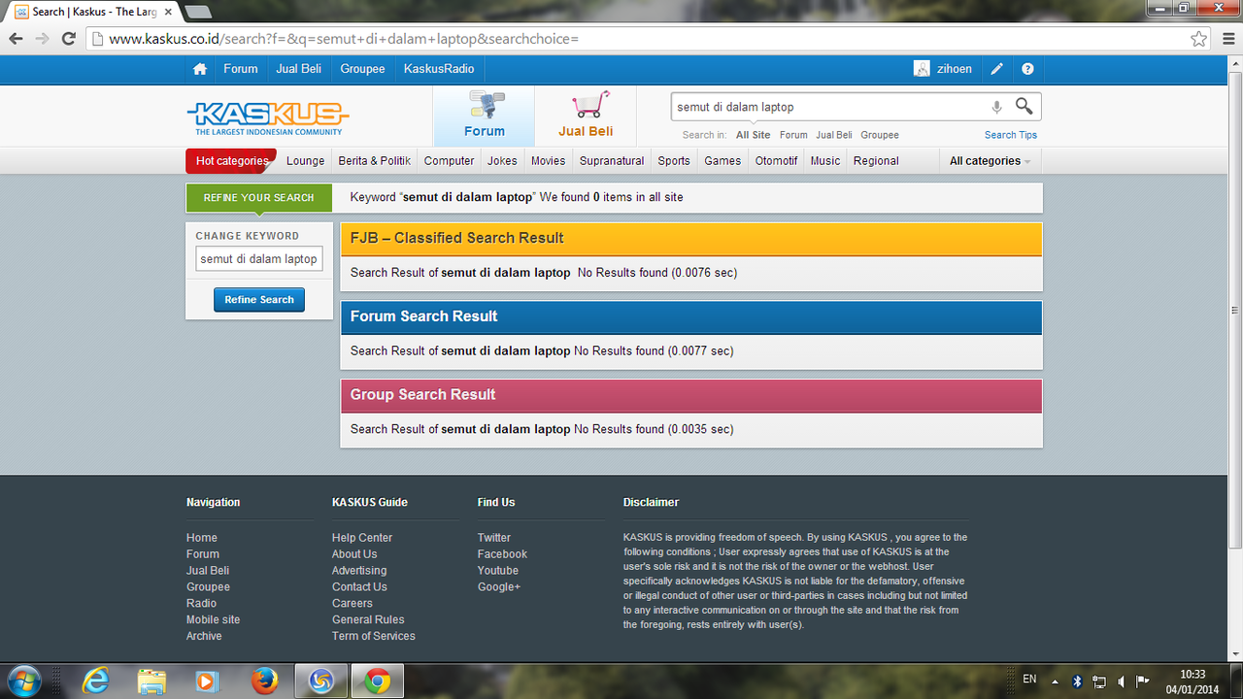The height and width of the screenshot is (699, 1243).
Task: Open the volume speaker tray icon
Action: point(1122,682)
